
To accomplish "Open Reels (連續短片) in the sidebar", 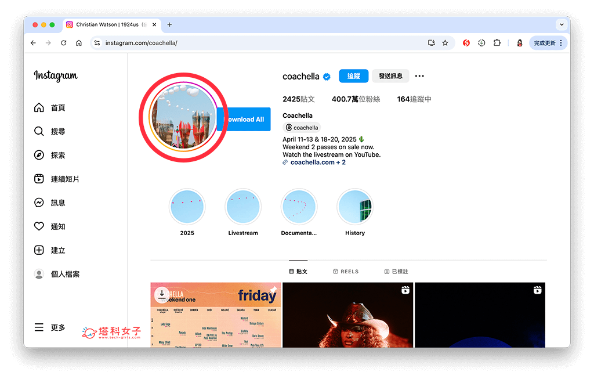I will click(x=57, y=179).
